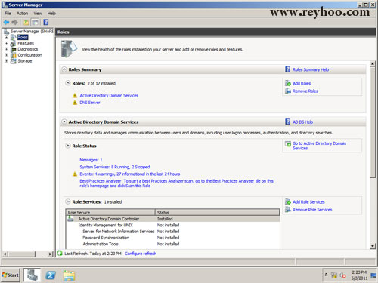Screen dimensions: 378x283
Task: Click warning icon beside DNS Server
Action: click(x=75, y=103)
